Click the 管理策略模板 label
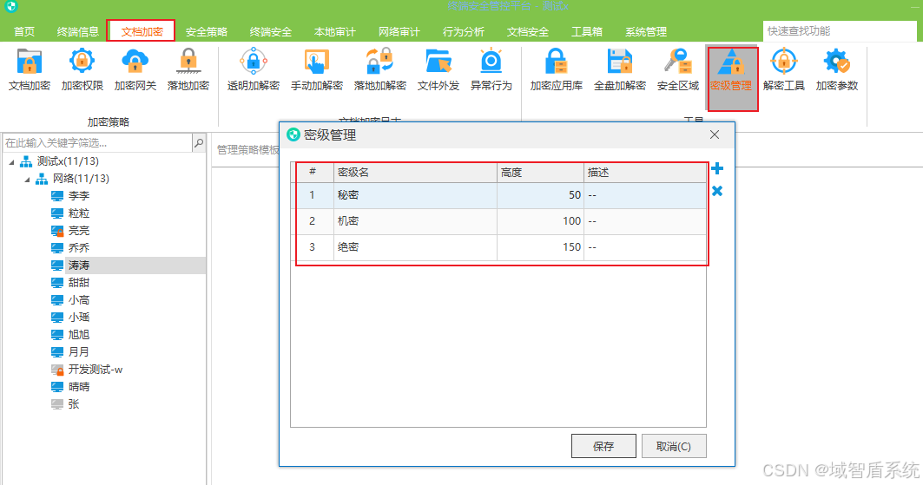 click(x=247, y=150)
